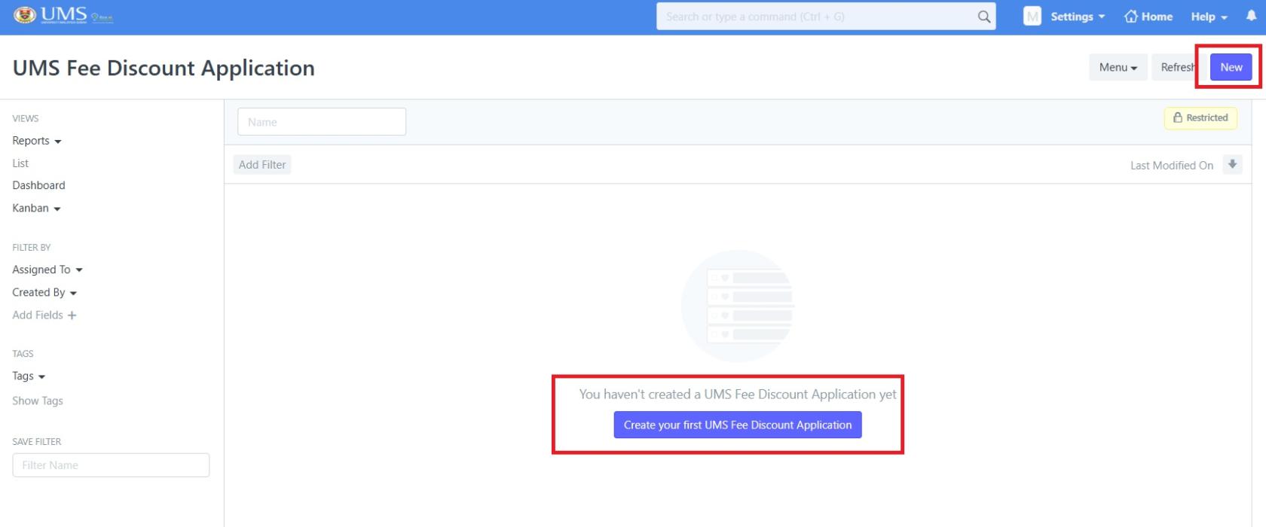Click the plus icon beside Add Fields
This screenshot has height=527, width=1266.
[72, 315]
